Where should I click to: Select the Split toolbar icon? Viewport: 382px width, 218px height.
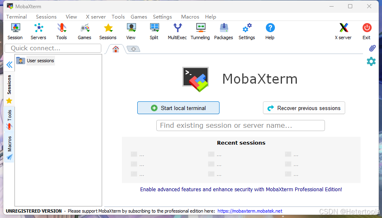coord(154,31)
